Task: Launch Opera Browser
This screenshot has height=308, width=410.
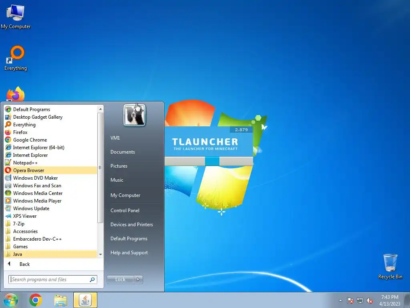Action: click(x=50, y=170)
